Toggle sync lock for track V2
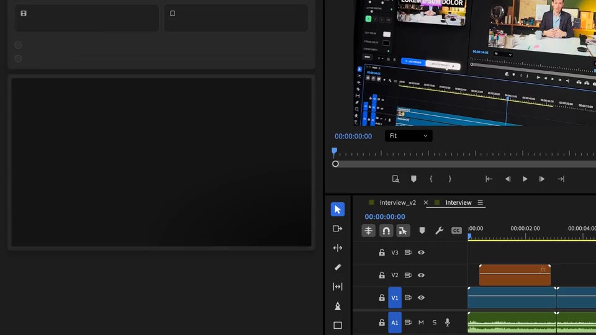 (x=408, y=275)
